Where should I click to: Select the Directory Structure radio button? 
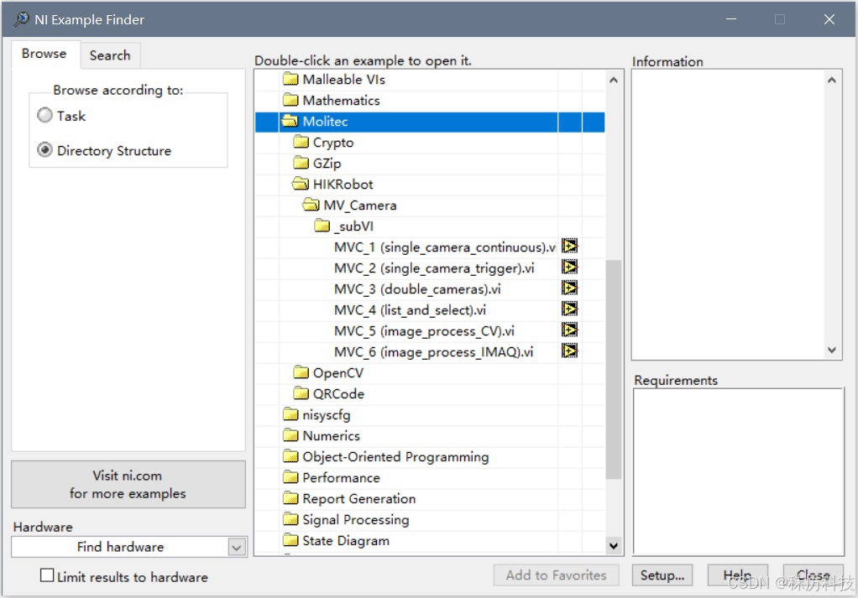44,150
